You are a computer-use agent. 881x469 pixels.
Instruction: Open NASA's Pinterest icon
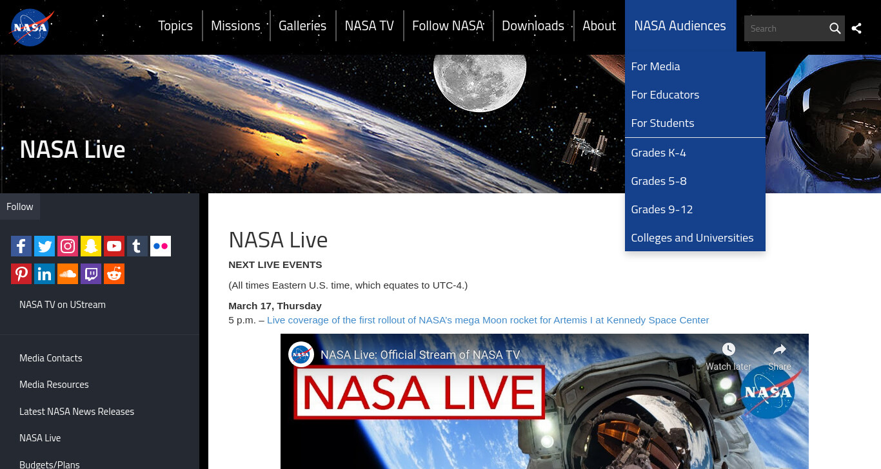(x=21, y=274)
